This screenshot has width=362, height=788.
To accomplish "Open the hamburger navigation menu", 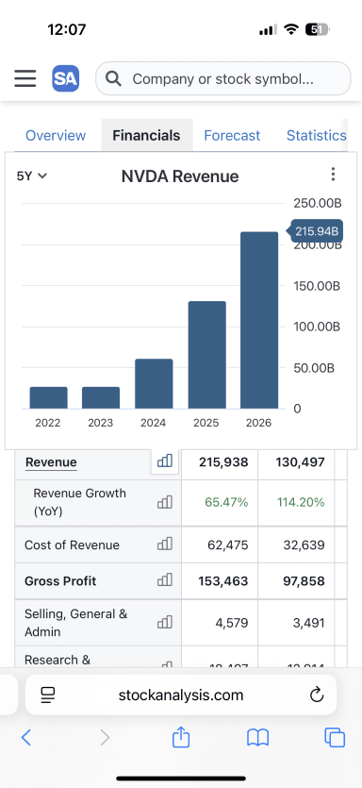I will pyautogui.click(x=25, y=78).
